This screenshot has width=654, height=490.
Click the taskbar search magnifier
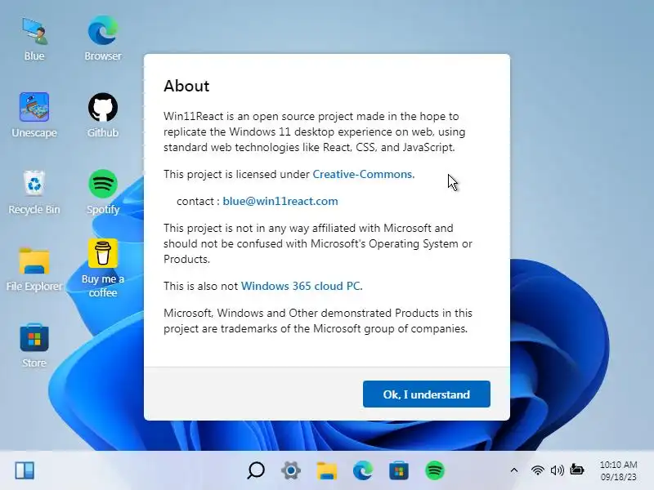[256, 471]
